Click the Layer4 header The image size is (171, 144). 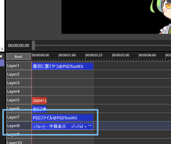[19, 91]
